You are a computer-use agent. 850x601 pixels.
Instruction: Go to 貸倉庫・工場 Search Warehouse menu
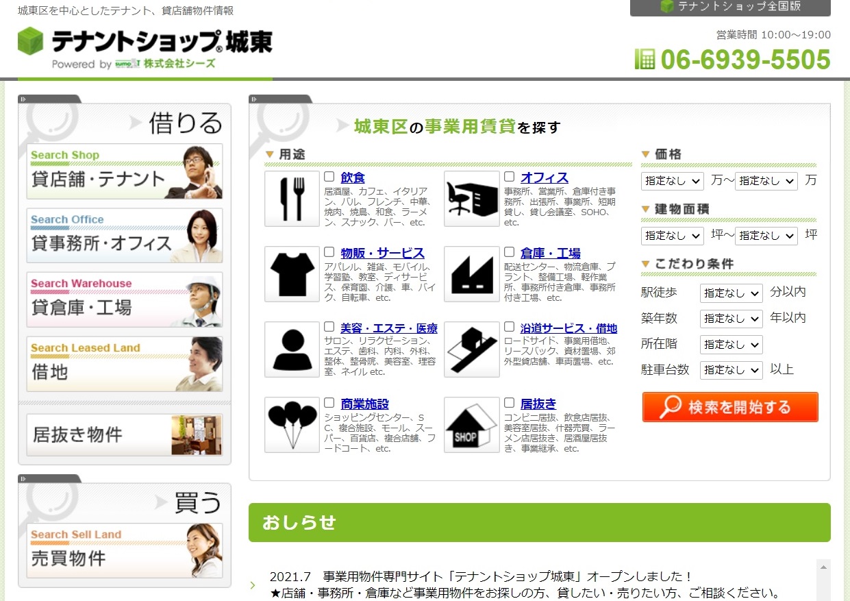pos(125,300)
